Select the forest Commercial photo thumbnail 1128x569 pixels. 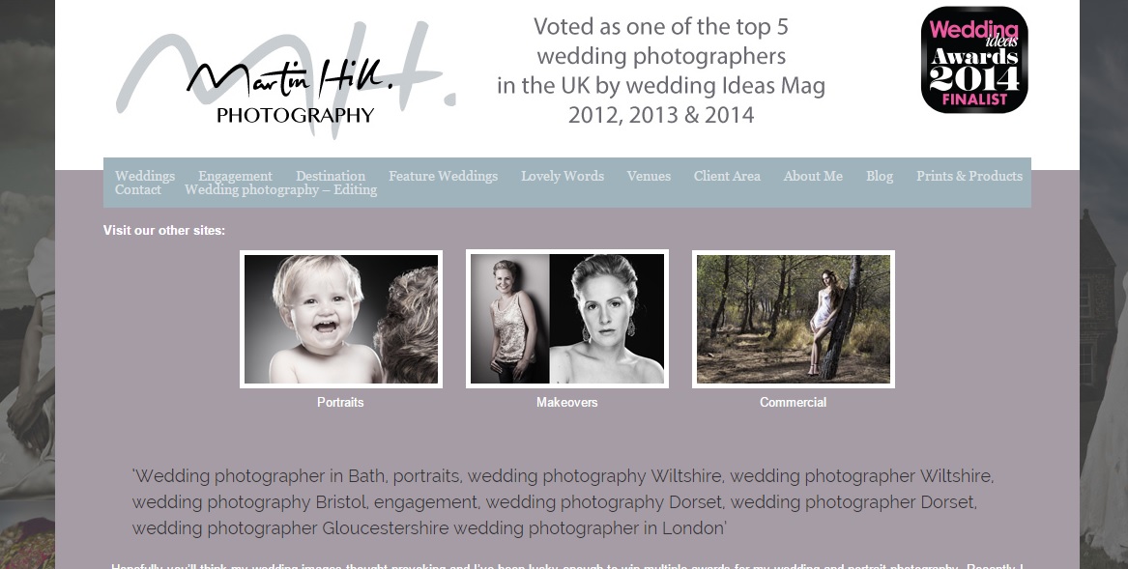[793, 319]
